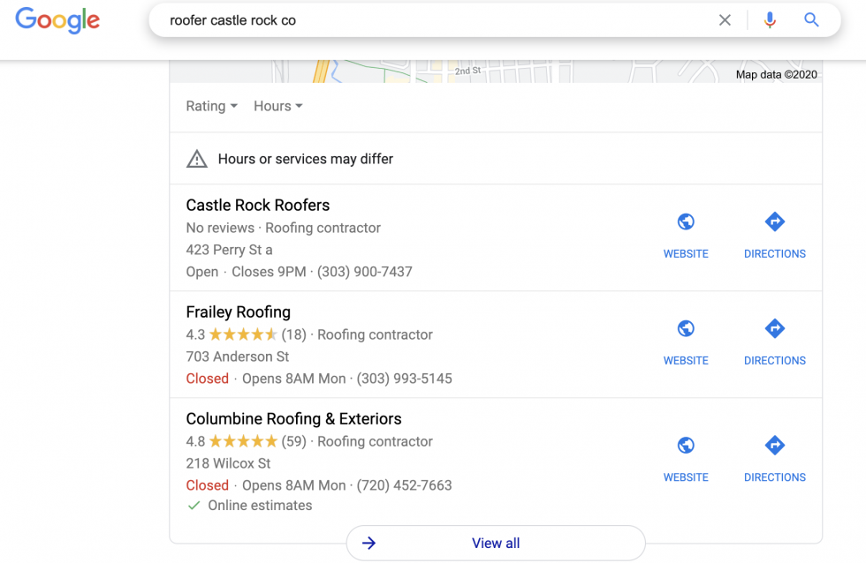Expand the Rating filter dropdown
The image size is (866, 563).
(x=211, y=106)
